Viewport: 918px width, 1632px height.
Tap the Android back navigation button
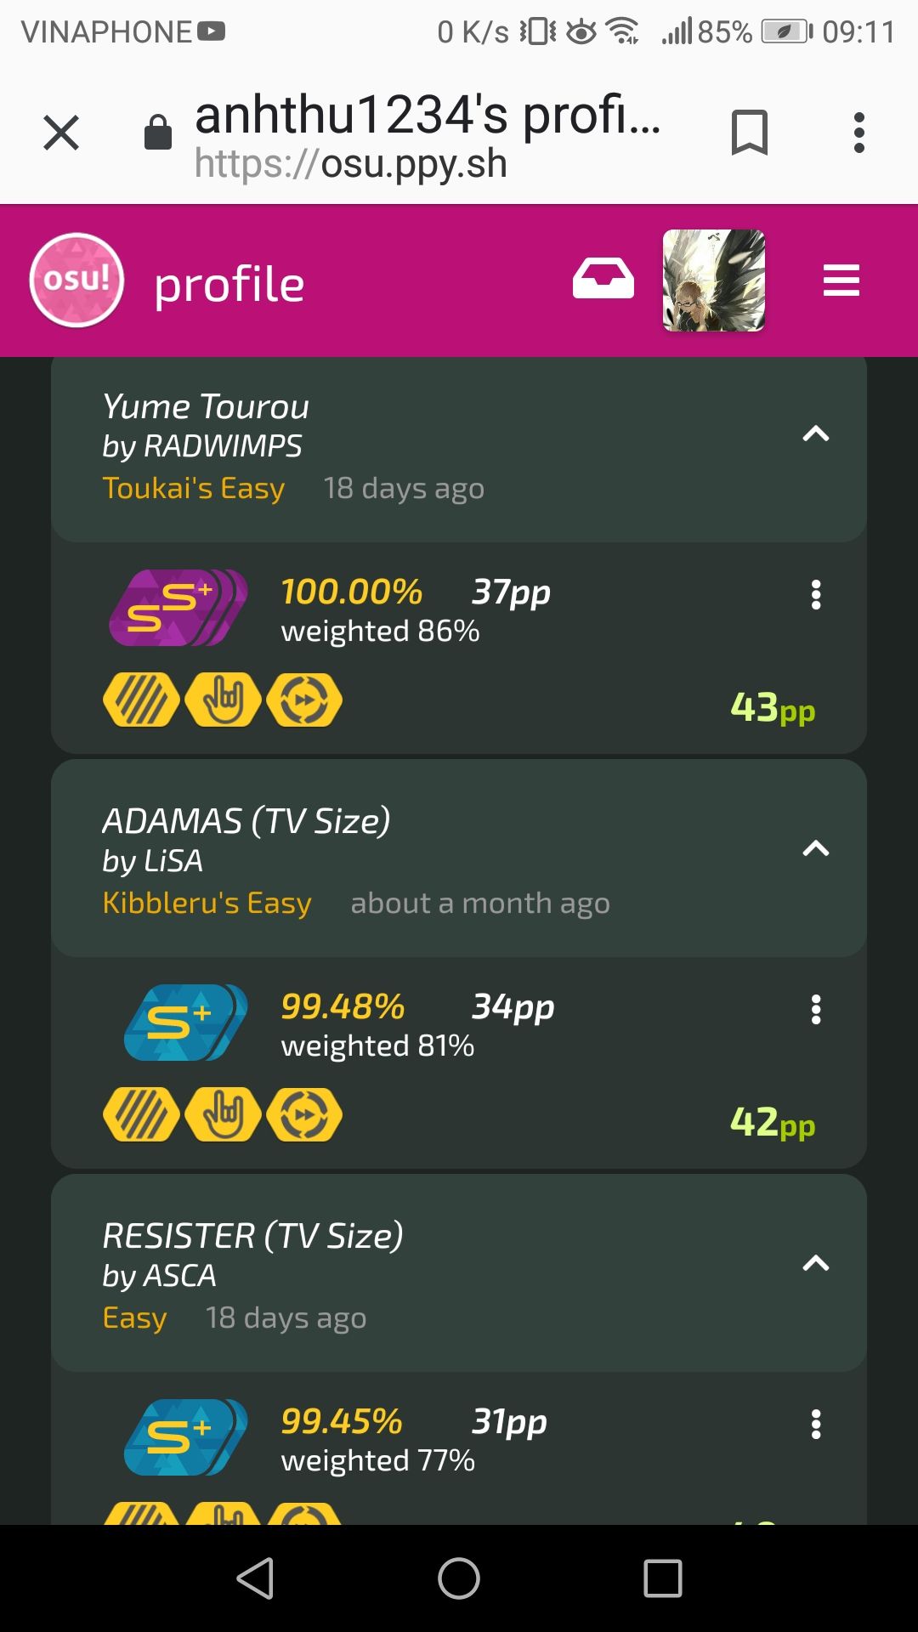(x=255, y=1578)
